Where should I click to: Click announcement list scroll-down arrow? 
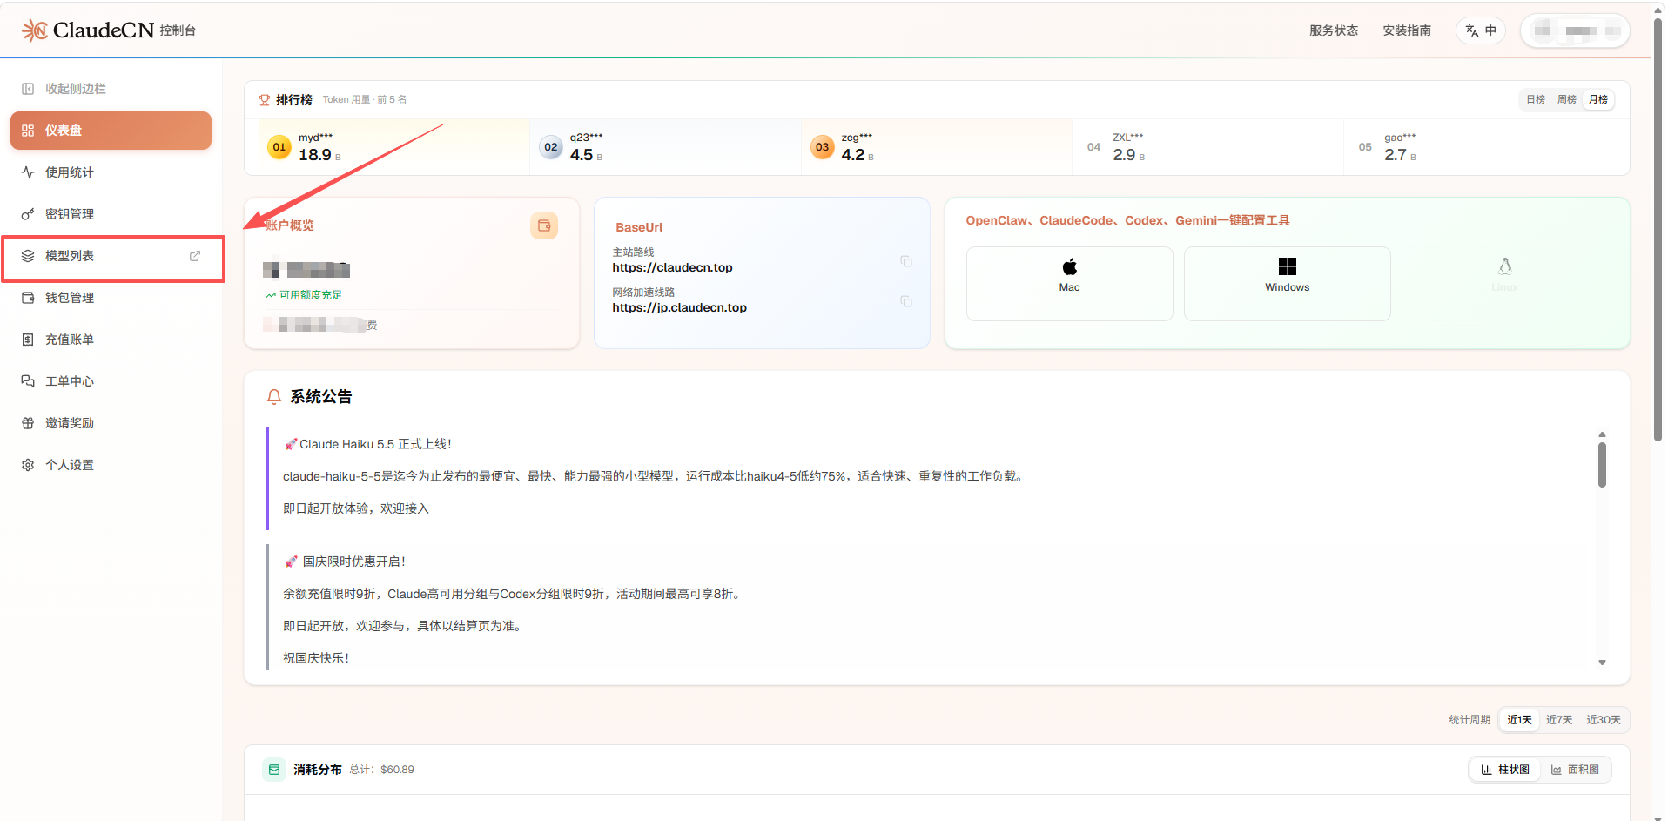click(1602, 663)
